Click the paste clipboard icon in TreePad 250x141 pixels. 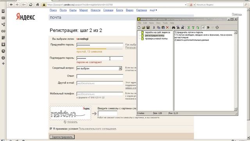coord(163,27)
